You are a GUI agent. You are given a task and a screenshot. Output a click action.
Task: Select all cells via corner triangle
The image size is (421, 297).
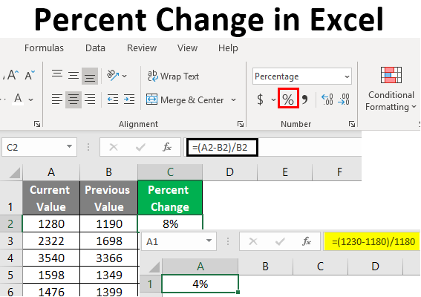coord(15,173)
